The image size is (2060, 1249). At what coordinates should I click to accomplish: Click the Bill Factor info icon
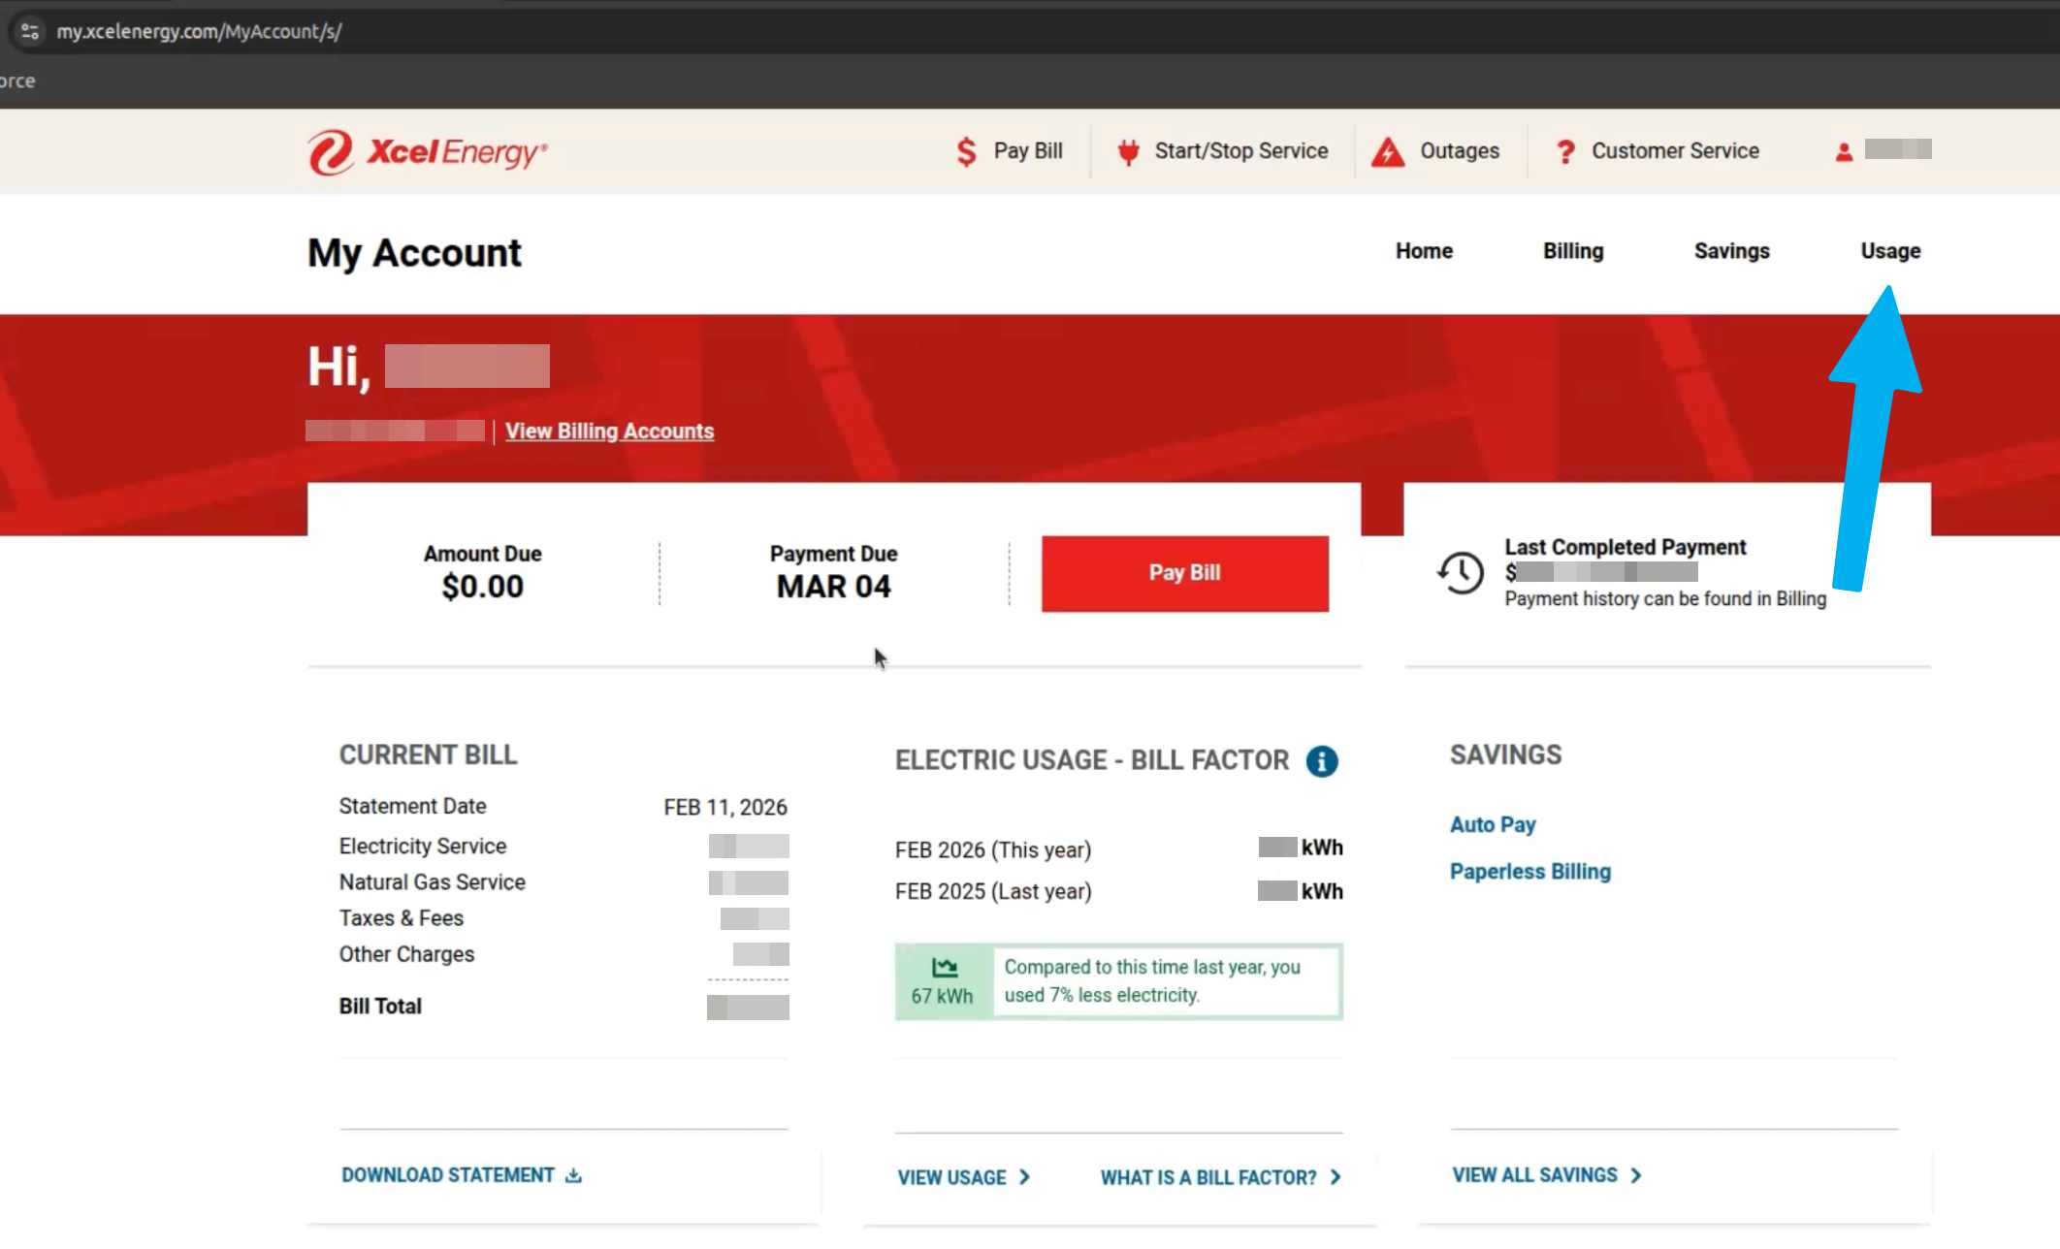point(1322,761)
